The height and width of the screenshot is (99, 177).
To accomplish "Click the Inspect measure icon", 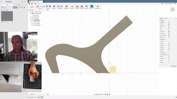I will [x=72, y=6].
